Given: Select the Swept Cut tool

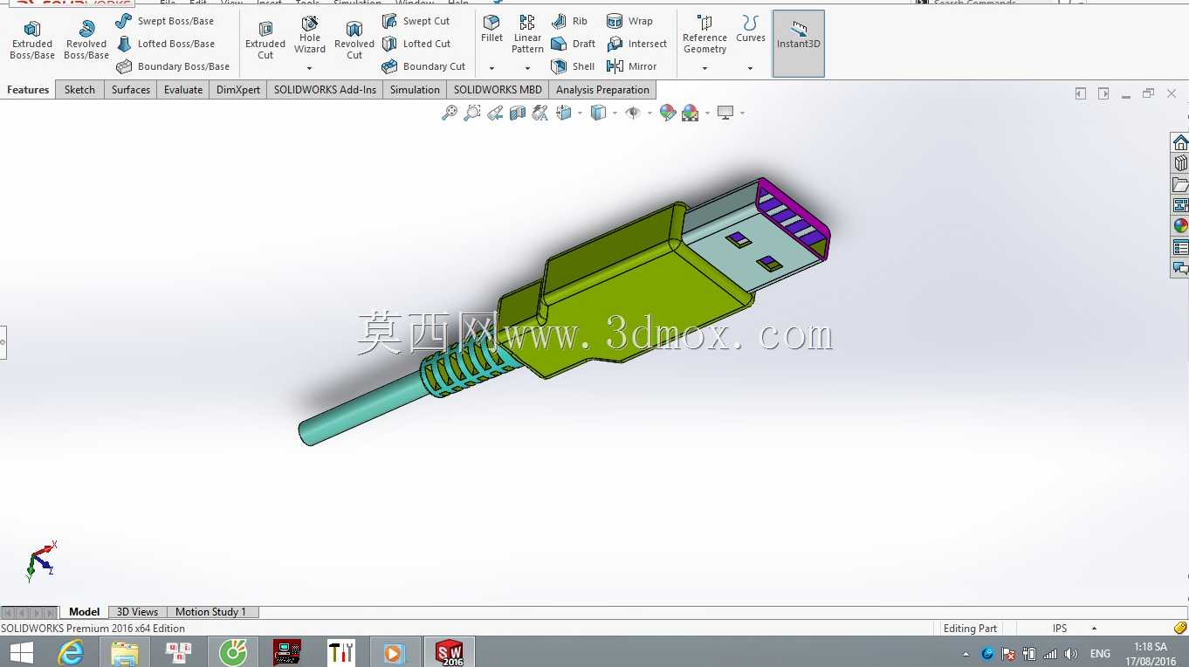Looking at the screenshot, I should [x=416, y=21].
